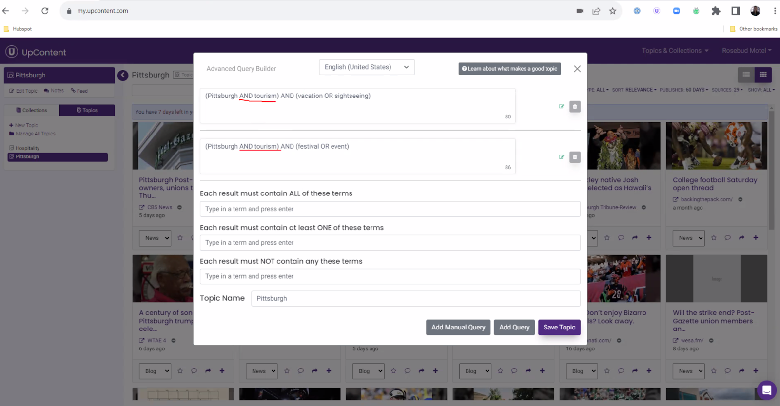Select the Pittsburgh topic in the sidebar list

pos(58,157)
